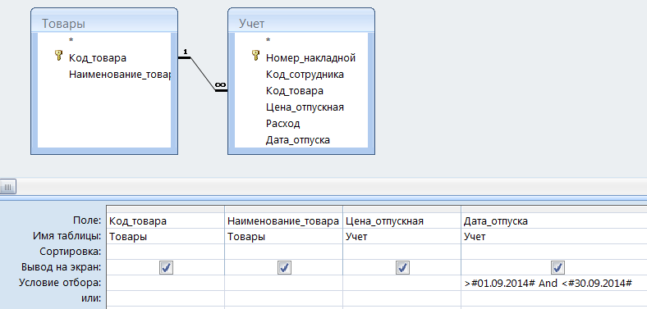The height and width of the screenshot is (309, 647).
Task: Click the Поле cell containing Наименование_товара
Action: coord(284,220)
